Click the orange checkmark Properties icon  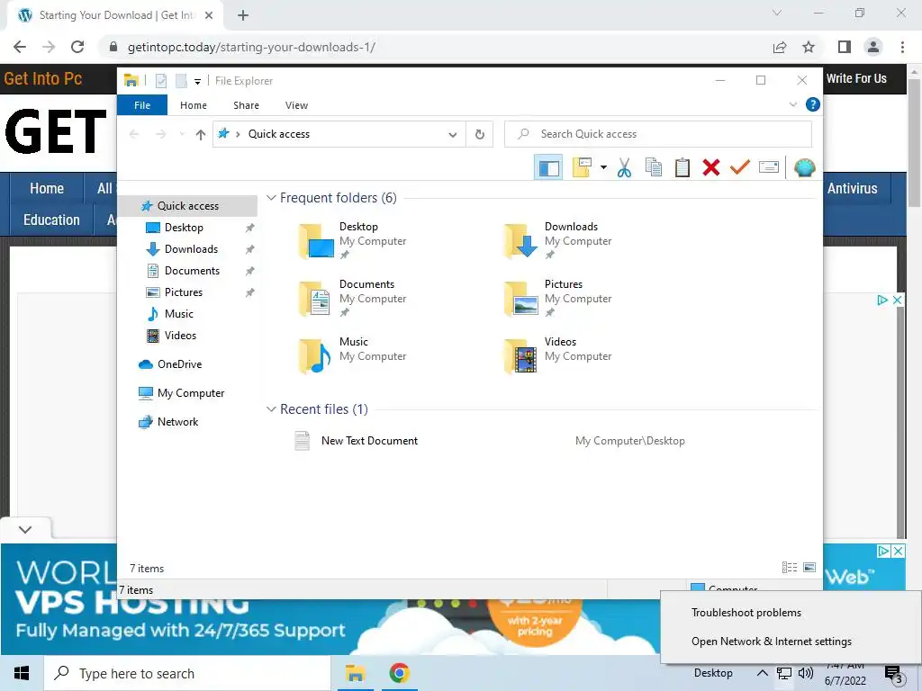740,167
